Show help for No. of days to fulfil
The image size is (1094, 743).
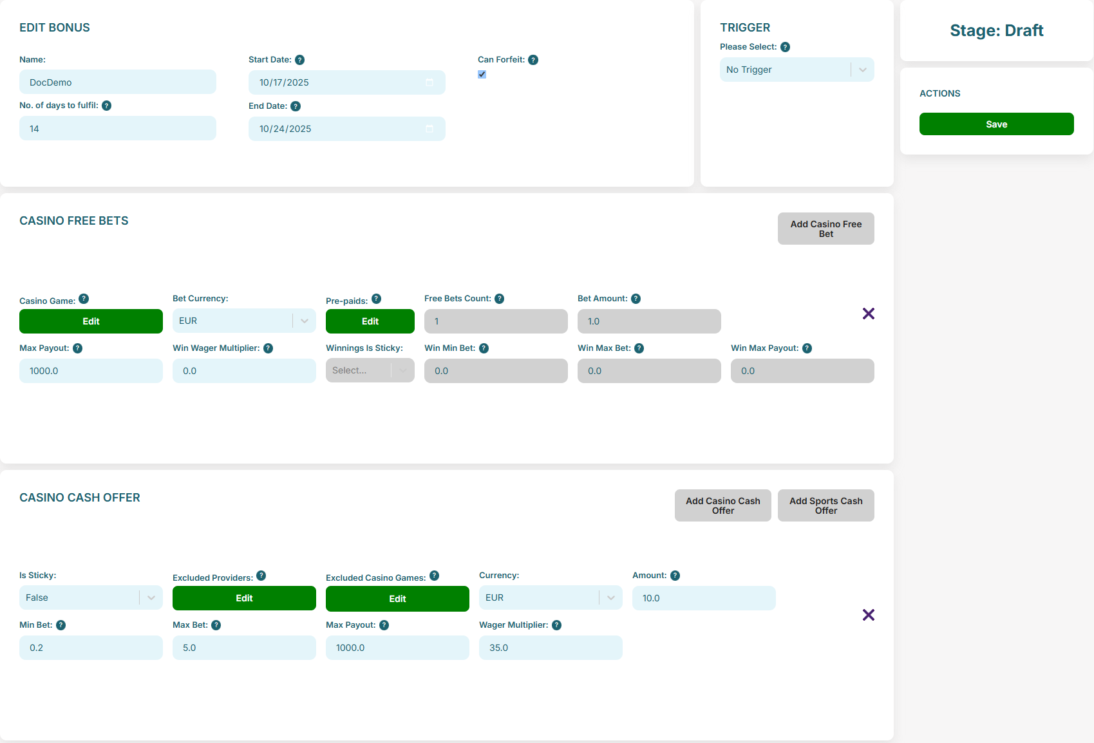tap(107, 106)
